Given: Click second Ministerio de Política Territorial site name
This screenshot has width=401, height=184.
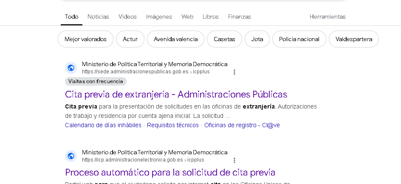Looking at the screenshot, I should (x=155, y=152).
